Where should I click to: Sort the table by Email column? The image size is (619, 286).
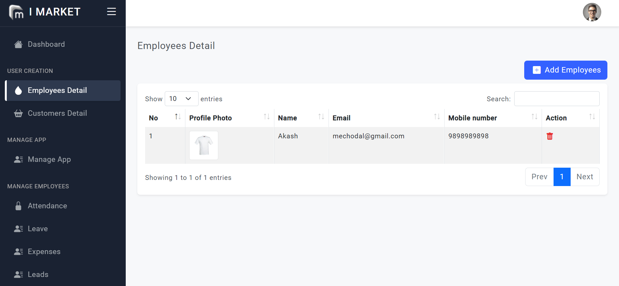pos(437,117)
